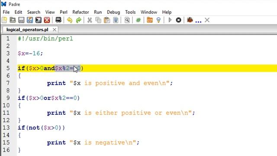Click the lightbulb quick menu icon
277x156 pixels.
pos(158,20)
